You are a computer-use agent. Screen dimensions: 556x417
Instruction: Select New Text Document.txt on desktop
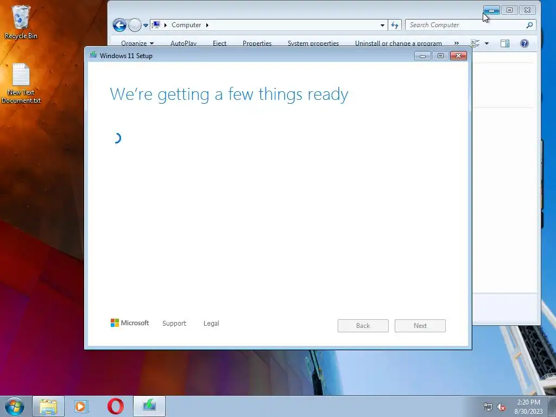(21, 83)
